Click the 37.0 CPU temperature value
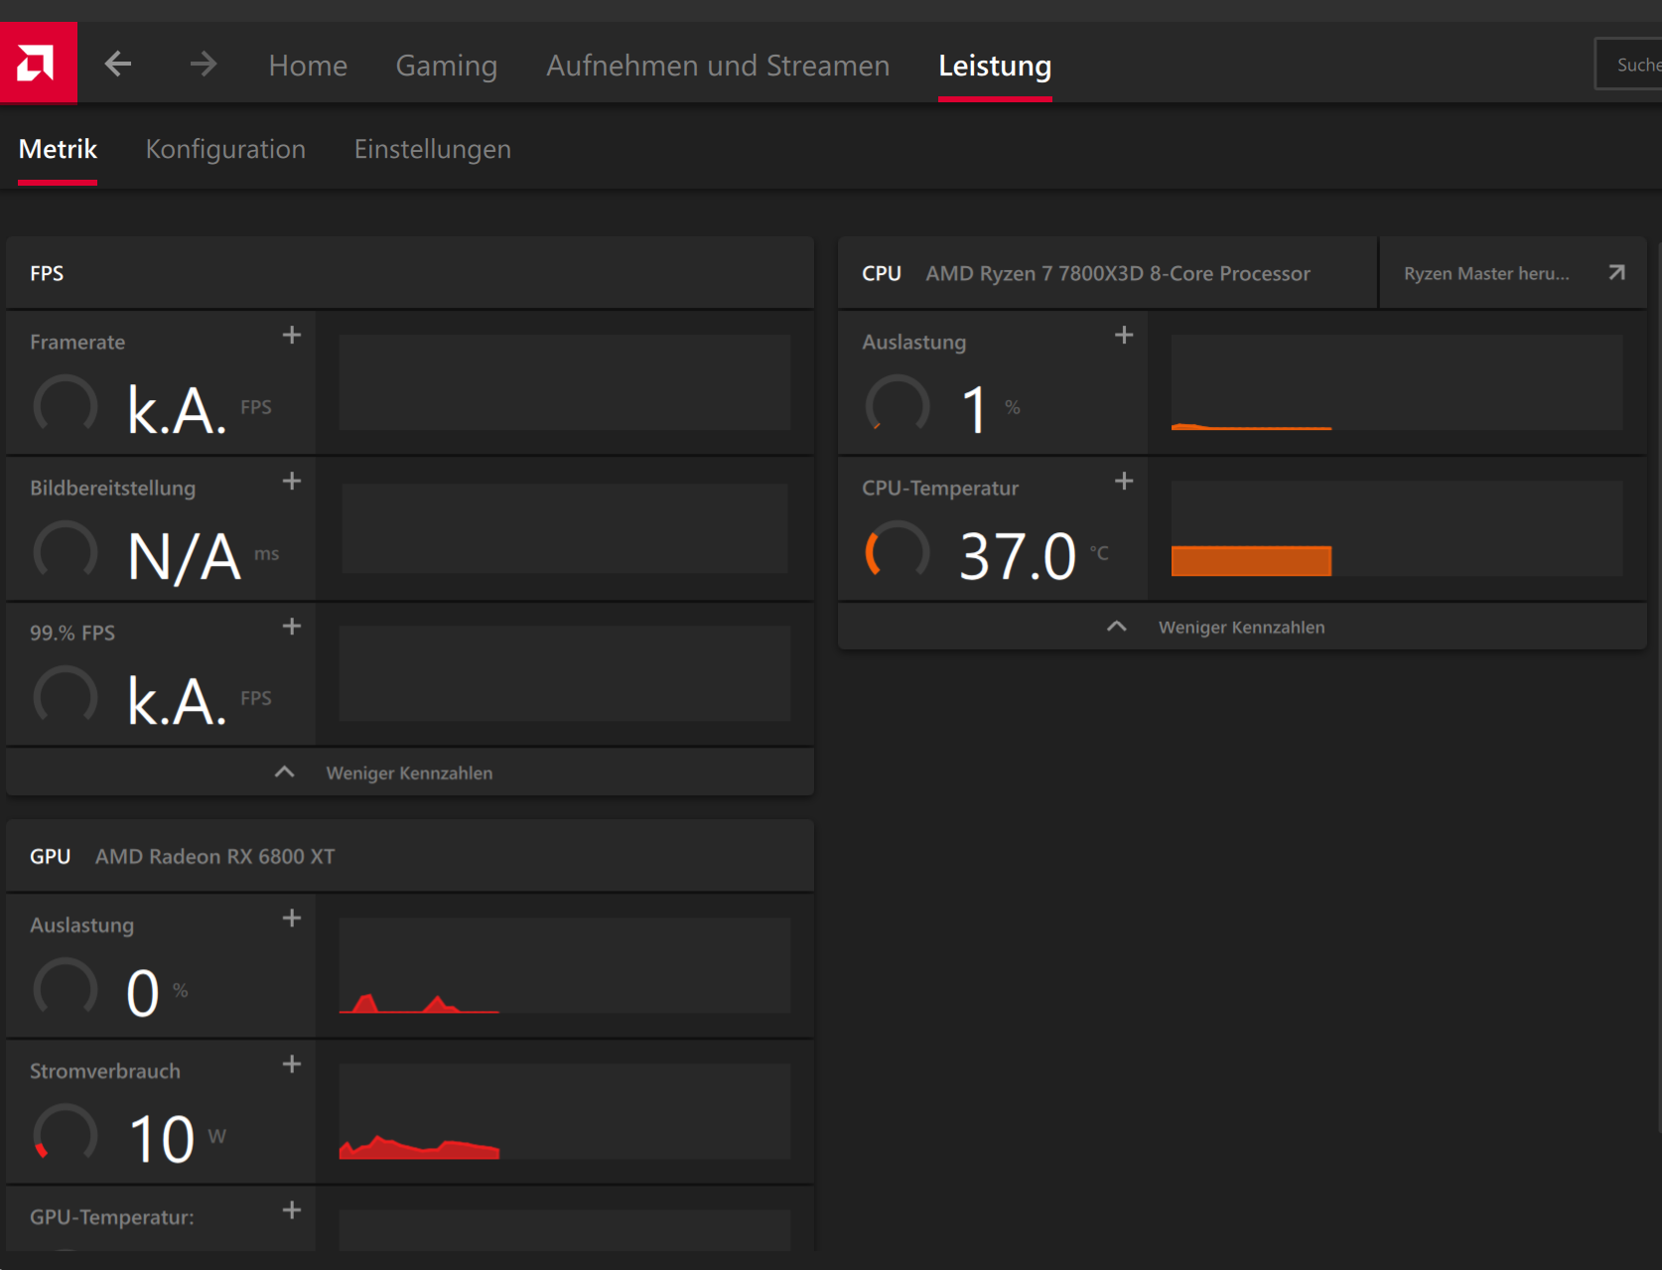 [1018, 555]
